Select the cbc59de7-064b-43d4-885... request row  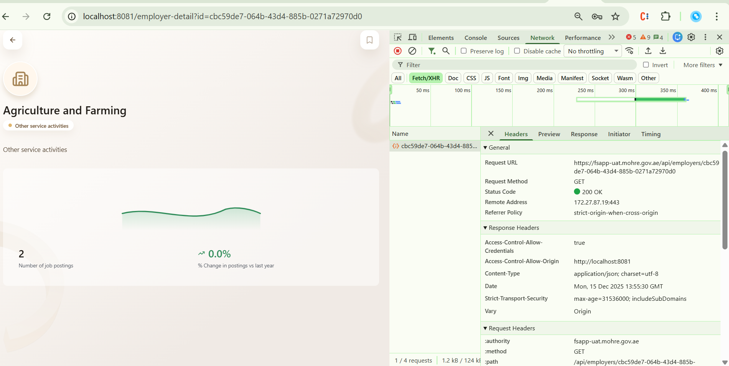tap(435, 146)
